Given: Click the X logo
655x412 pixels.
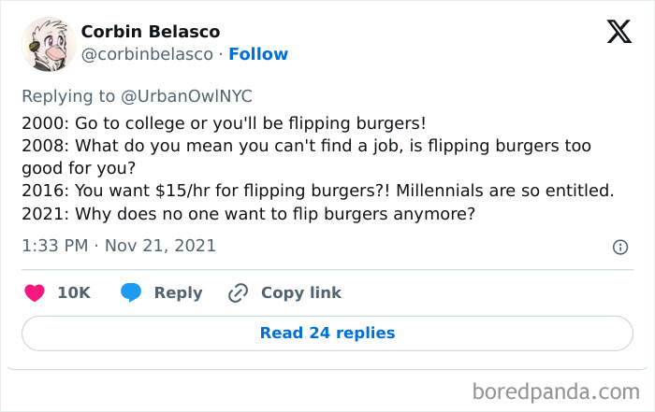Looking at the screenshot, I should coord(619,33).
